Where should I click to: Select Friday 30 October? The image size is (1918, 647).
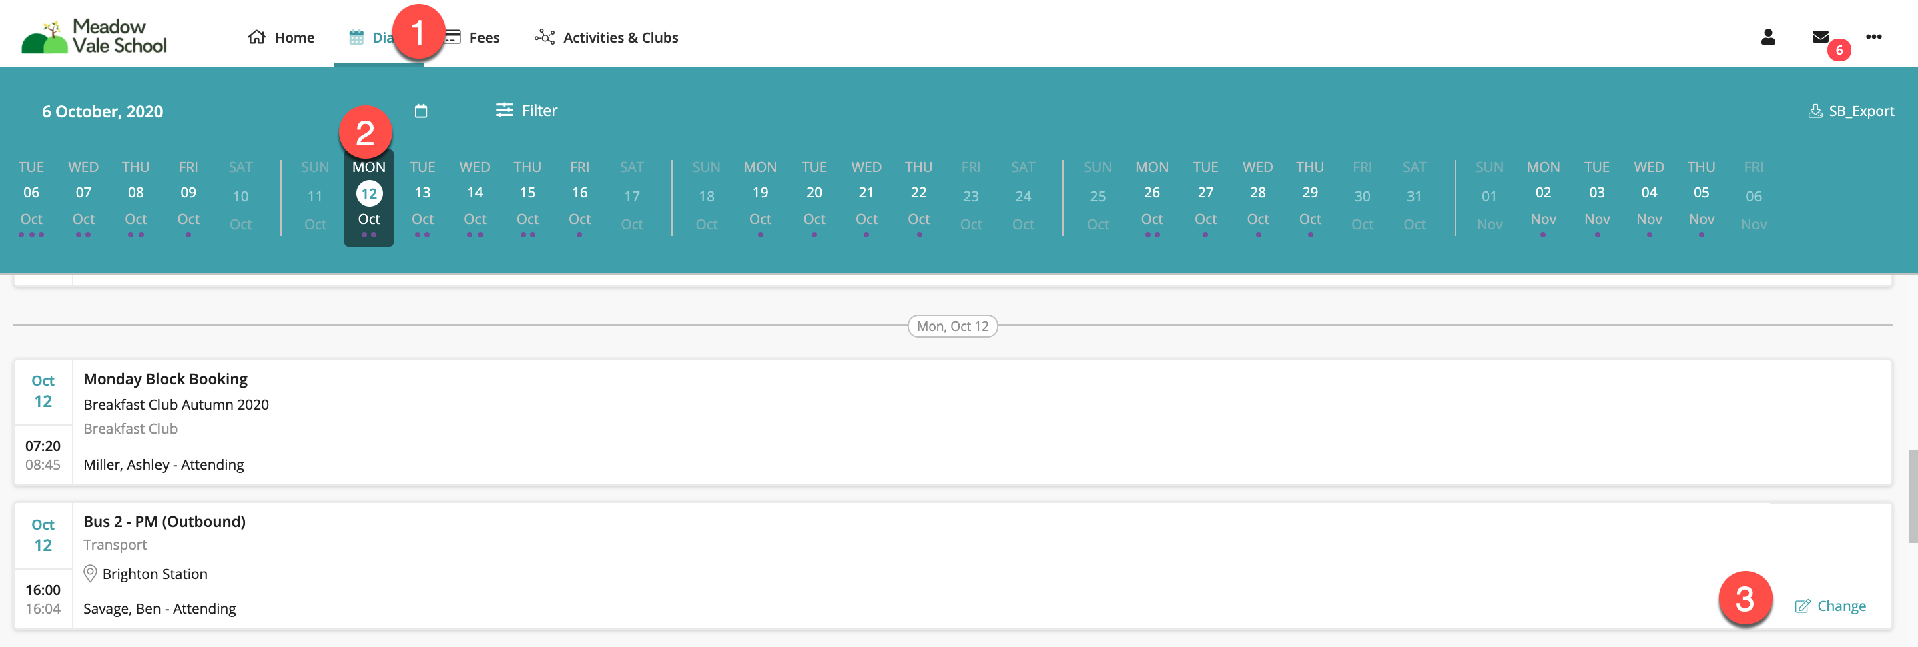pos(1363,197)
